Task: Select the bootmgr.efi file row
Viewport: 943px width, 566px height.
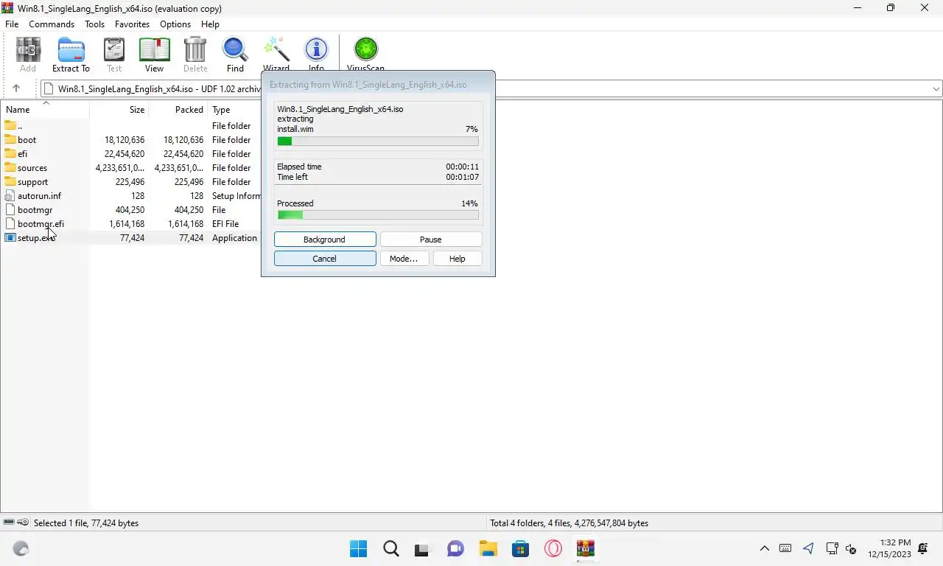Action: (x=131, y=224)
